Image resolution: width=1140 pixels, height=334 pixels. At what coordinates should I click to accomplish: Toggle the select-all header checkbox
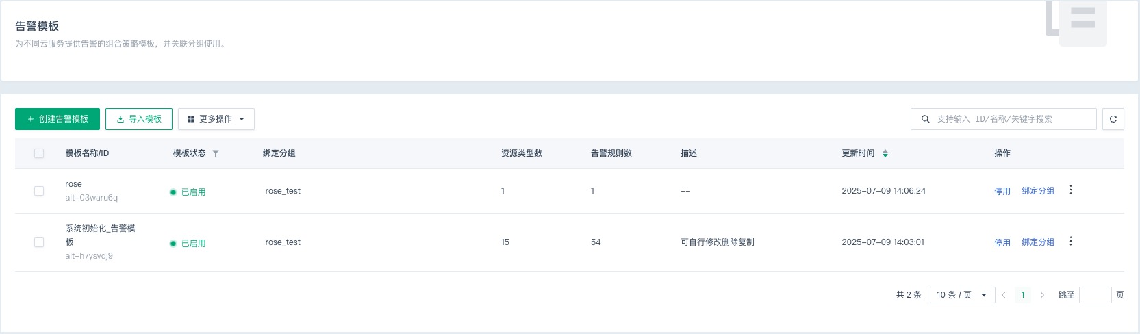(x=39, y=153)
